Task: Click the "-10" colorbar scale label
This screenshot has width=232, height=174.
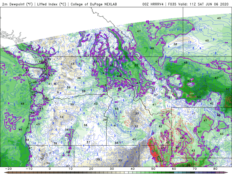Action: click(x=29, y=169)
